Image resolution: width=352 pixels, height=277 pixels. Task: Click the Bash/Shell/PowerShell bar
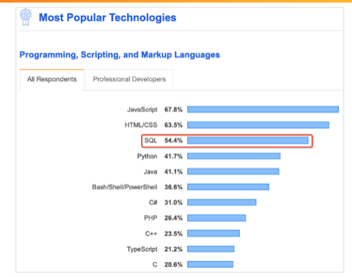(x=228, y=187)
